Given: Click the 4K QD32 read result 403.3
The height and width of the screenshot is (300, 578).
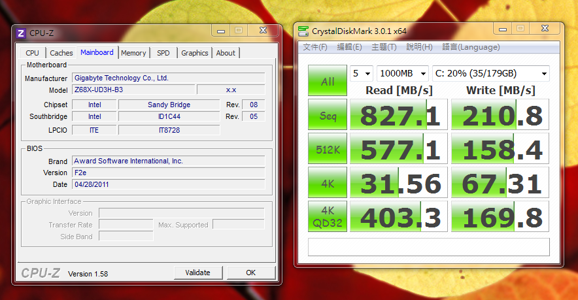Looking at the screenshot, I should point(398,216).
